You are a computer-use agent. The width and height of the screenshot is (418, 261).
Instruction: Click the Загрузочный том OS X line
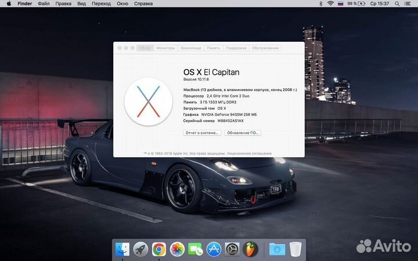click(x=204, y=108)
